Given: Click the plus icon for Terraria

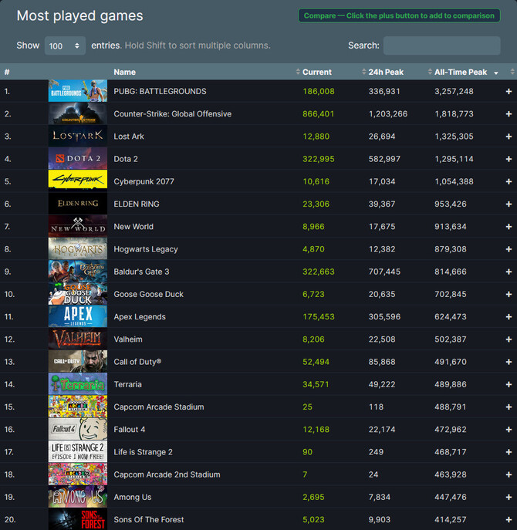Looking at the screenshot, I should pyautogui.click(x=509, y=385).
